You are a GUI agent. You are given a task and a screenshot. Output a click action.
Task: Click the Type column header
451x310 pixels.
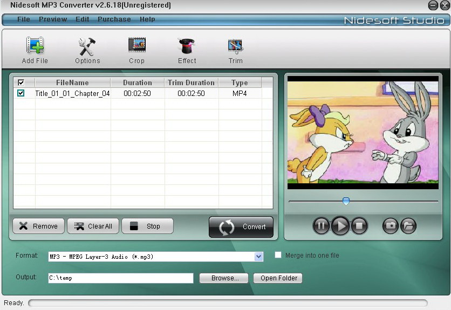click(240, 82)
